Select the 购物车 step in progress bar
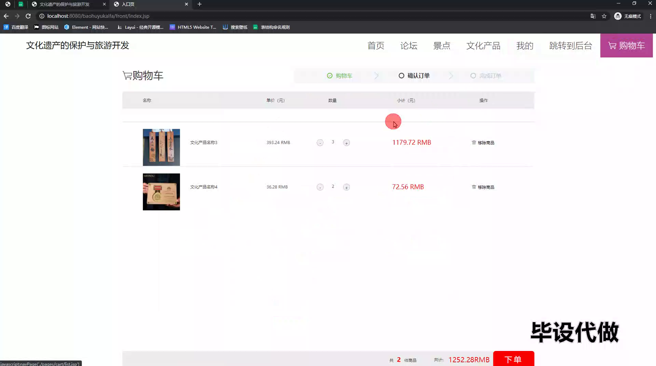 (339, 76)
